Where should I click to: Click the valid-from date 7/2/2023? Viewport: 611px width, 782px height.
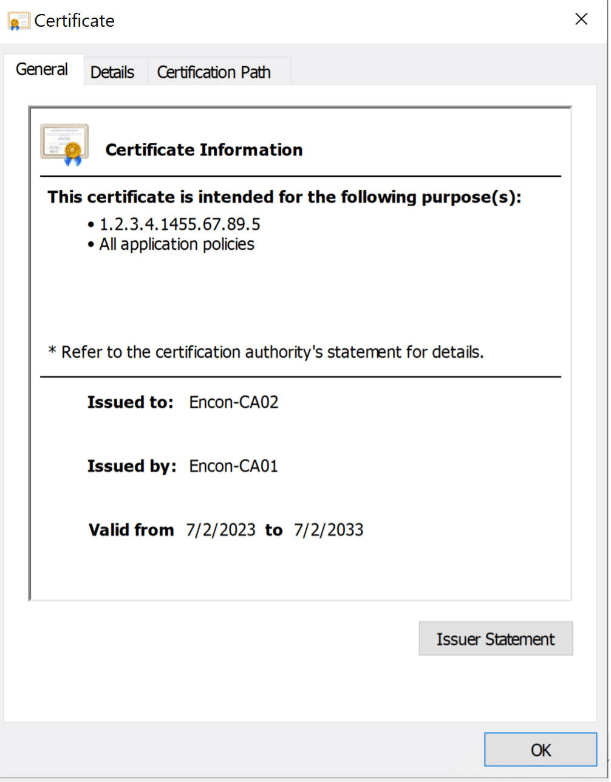tap(221, 530)
